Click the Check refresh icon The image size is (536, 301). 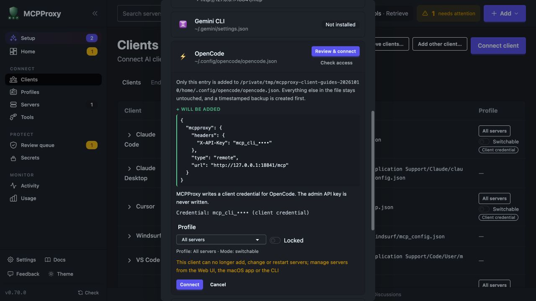pyautogui.click(x=80, y=293)
